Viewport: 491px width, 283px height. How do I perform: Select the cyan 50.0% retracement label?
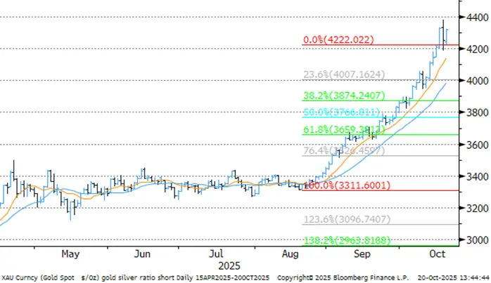click(x=341, y=112)
